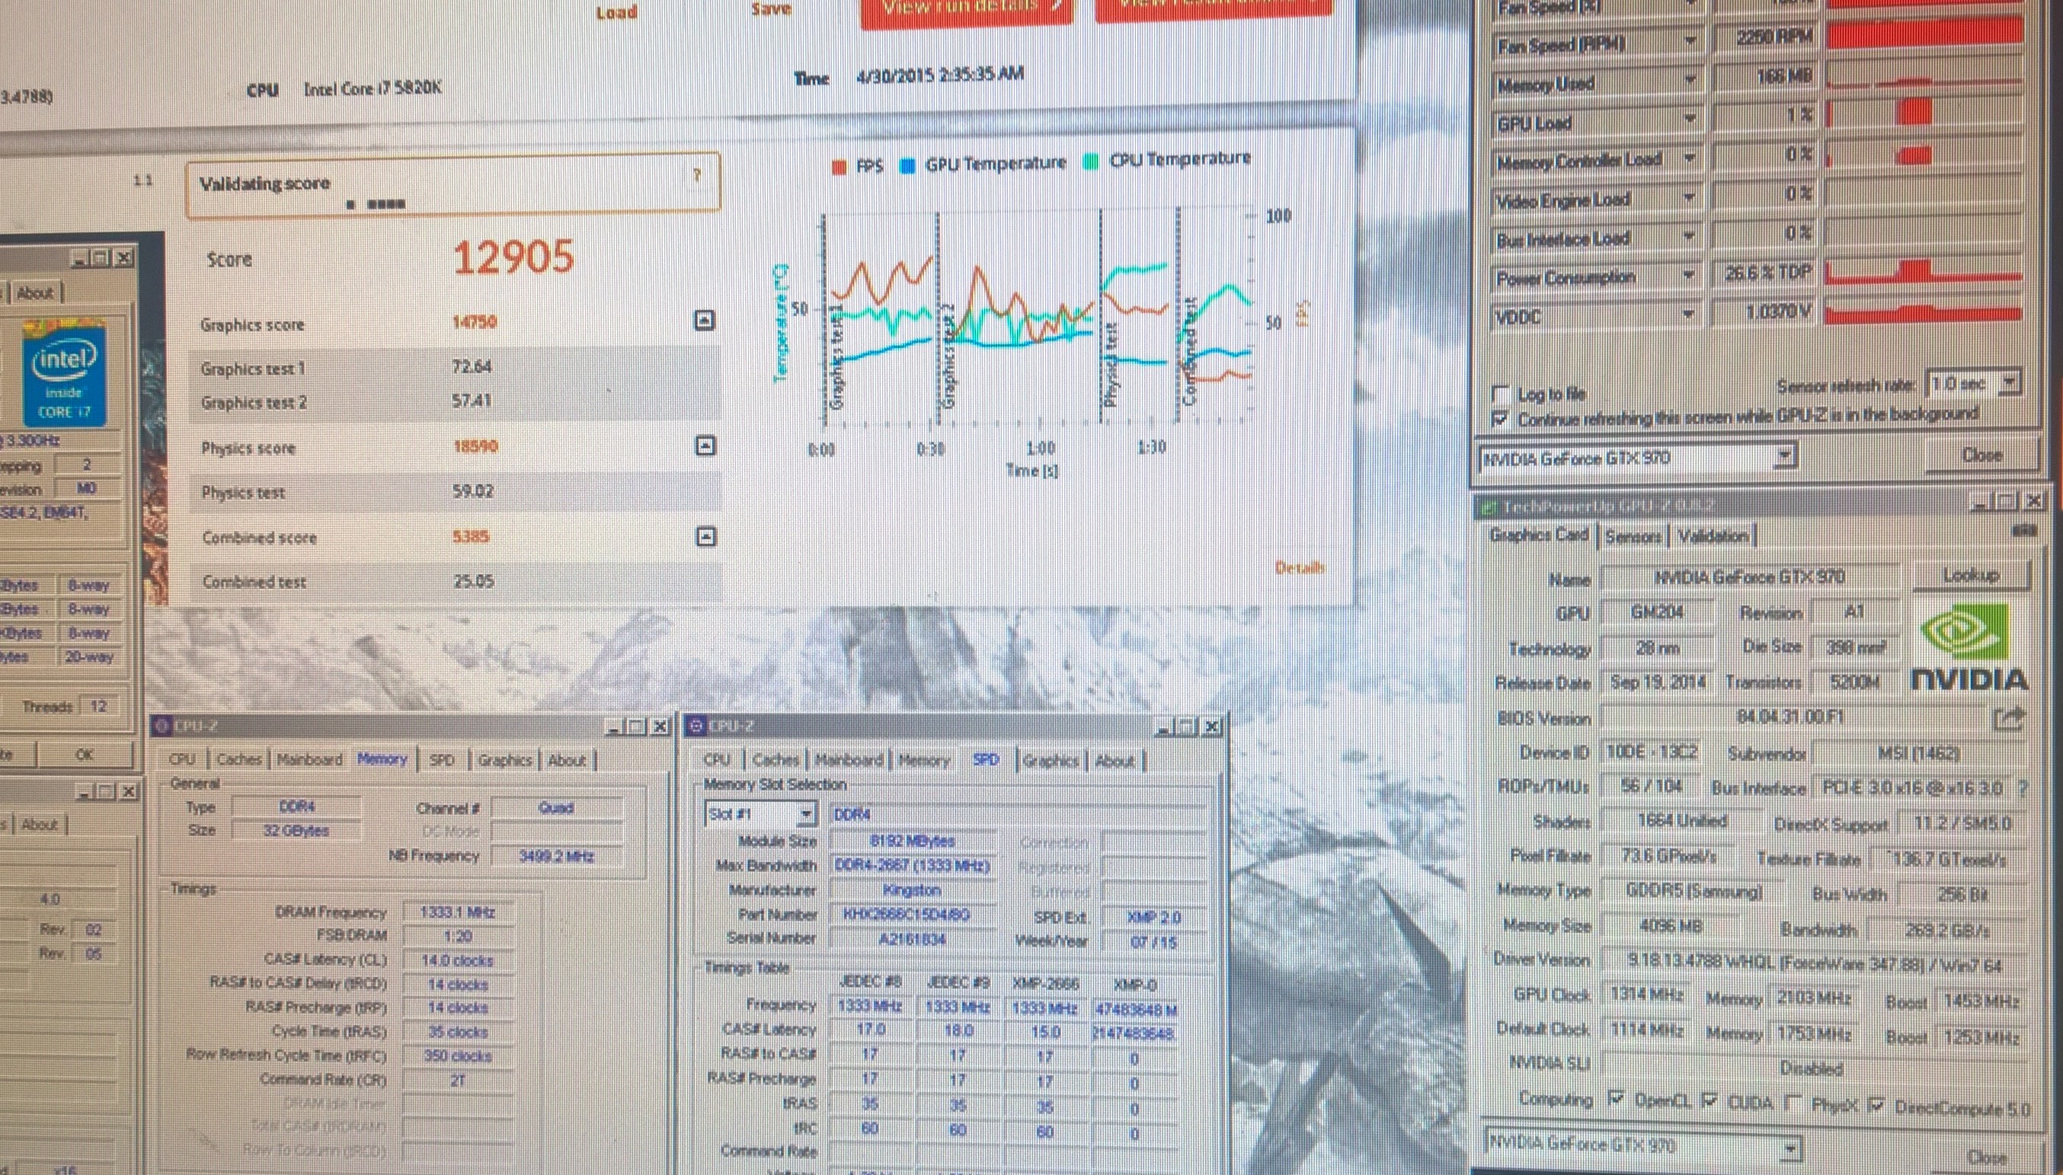The height and width of the screenshot is (1175, 2063).
Task: Open the Sensor refresh rate dropdown
Action: coord(2009,382)
